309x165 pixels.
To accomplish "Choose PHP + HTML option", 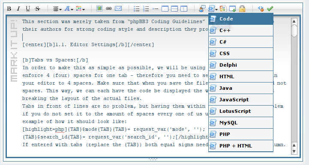I will tap(241, 146).
